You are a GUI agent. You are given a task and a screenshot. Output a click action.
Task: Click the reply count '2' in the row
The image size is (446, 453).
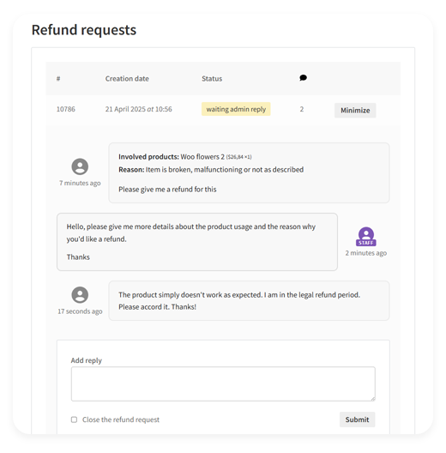click(x=302, y=109)
